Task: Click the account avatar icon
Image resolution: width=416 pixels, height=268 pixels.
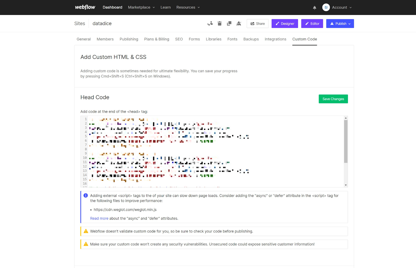Action: (326, 7)
